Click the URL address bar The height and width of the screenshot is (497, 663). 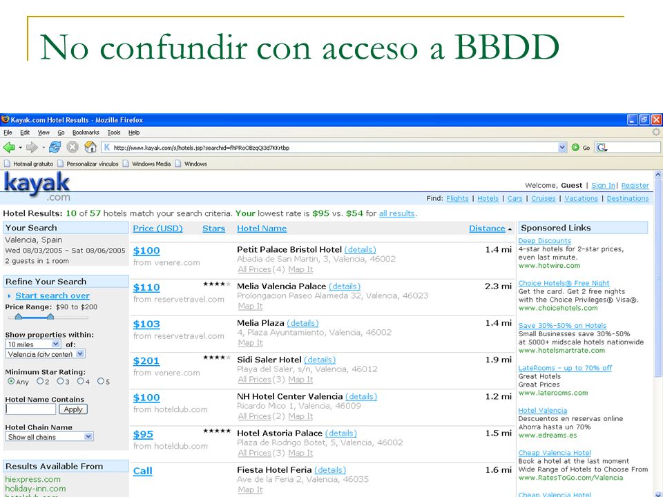(334, 148)
